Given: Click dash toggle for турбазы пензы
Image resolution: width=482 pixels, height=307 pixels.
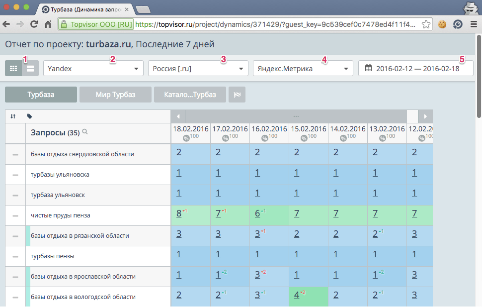Looking at the screenshot, I should pos(15,257).
